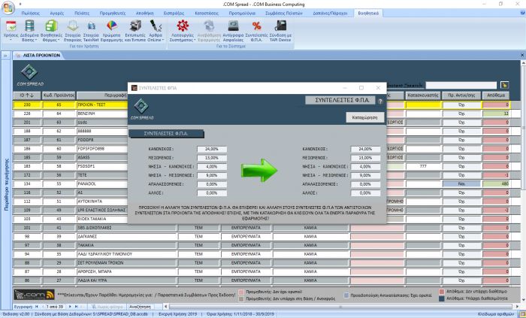
Task: Sort by the ID column header
Action: [27, 95]
